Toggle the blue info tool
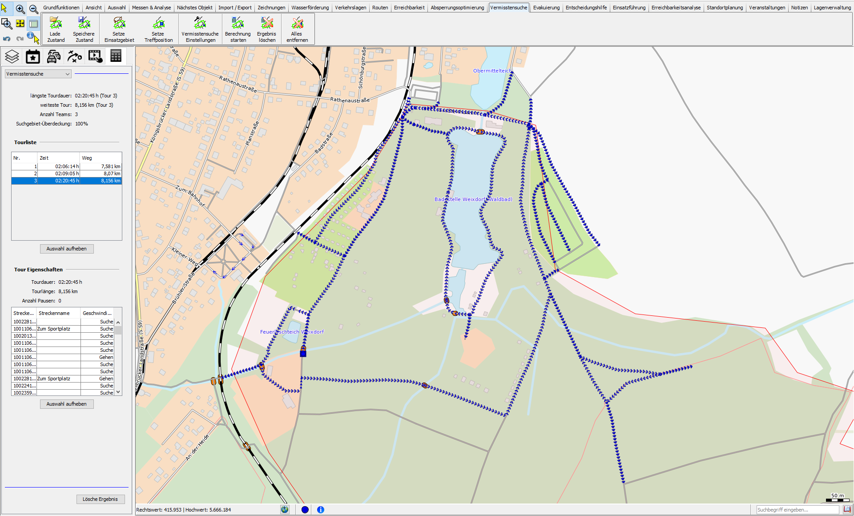854x516 pixels. (x=30, y=35)
